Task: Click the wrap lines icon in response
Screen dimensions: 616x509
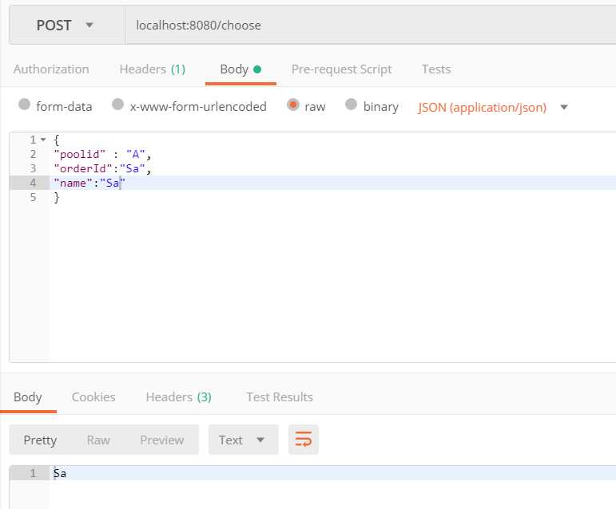Action: [304, 440]
